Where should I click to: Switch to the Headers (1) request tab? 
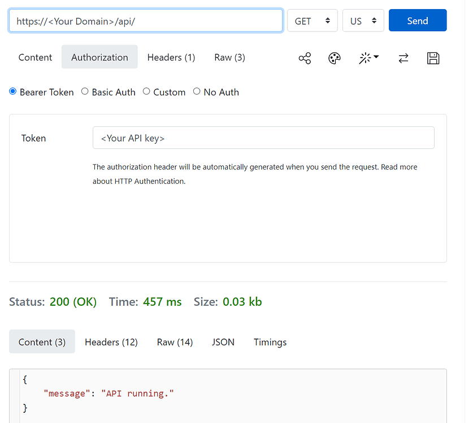[171, 57]
